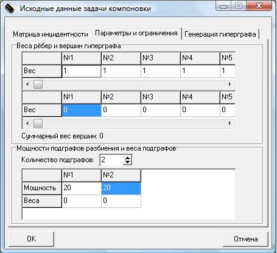Switch to Матрица инцидентности tab

pos(50,34)
